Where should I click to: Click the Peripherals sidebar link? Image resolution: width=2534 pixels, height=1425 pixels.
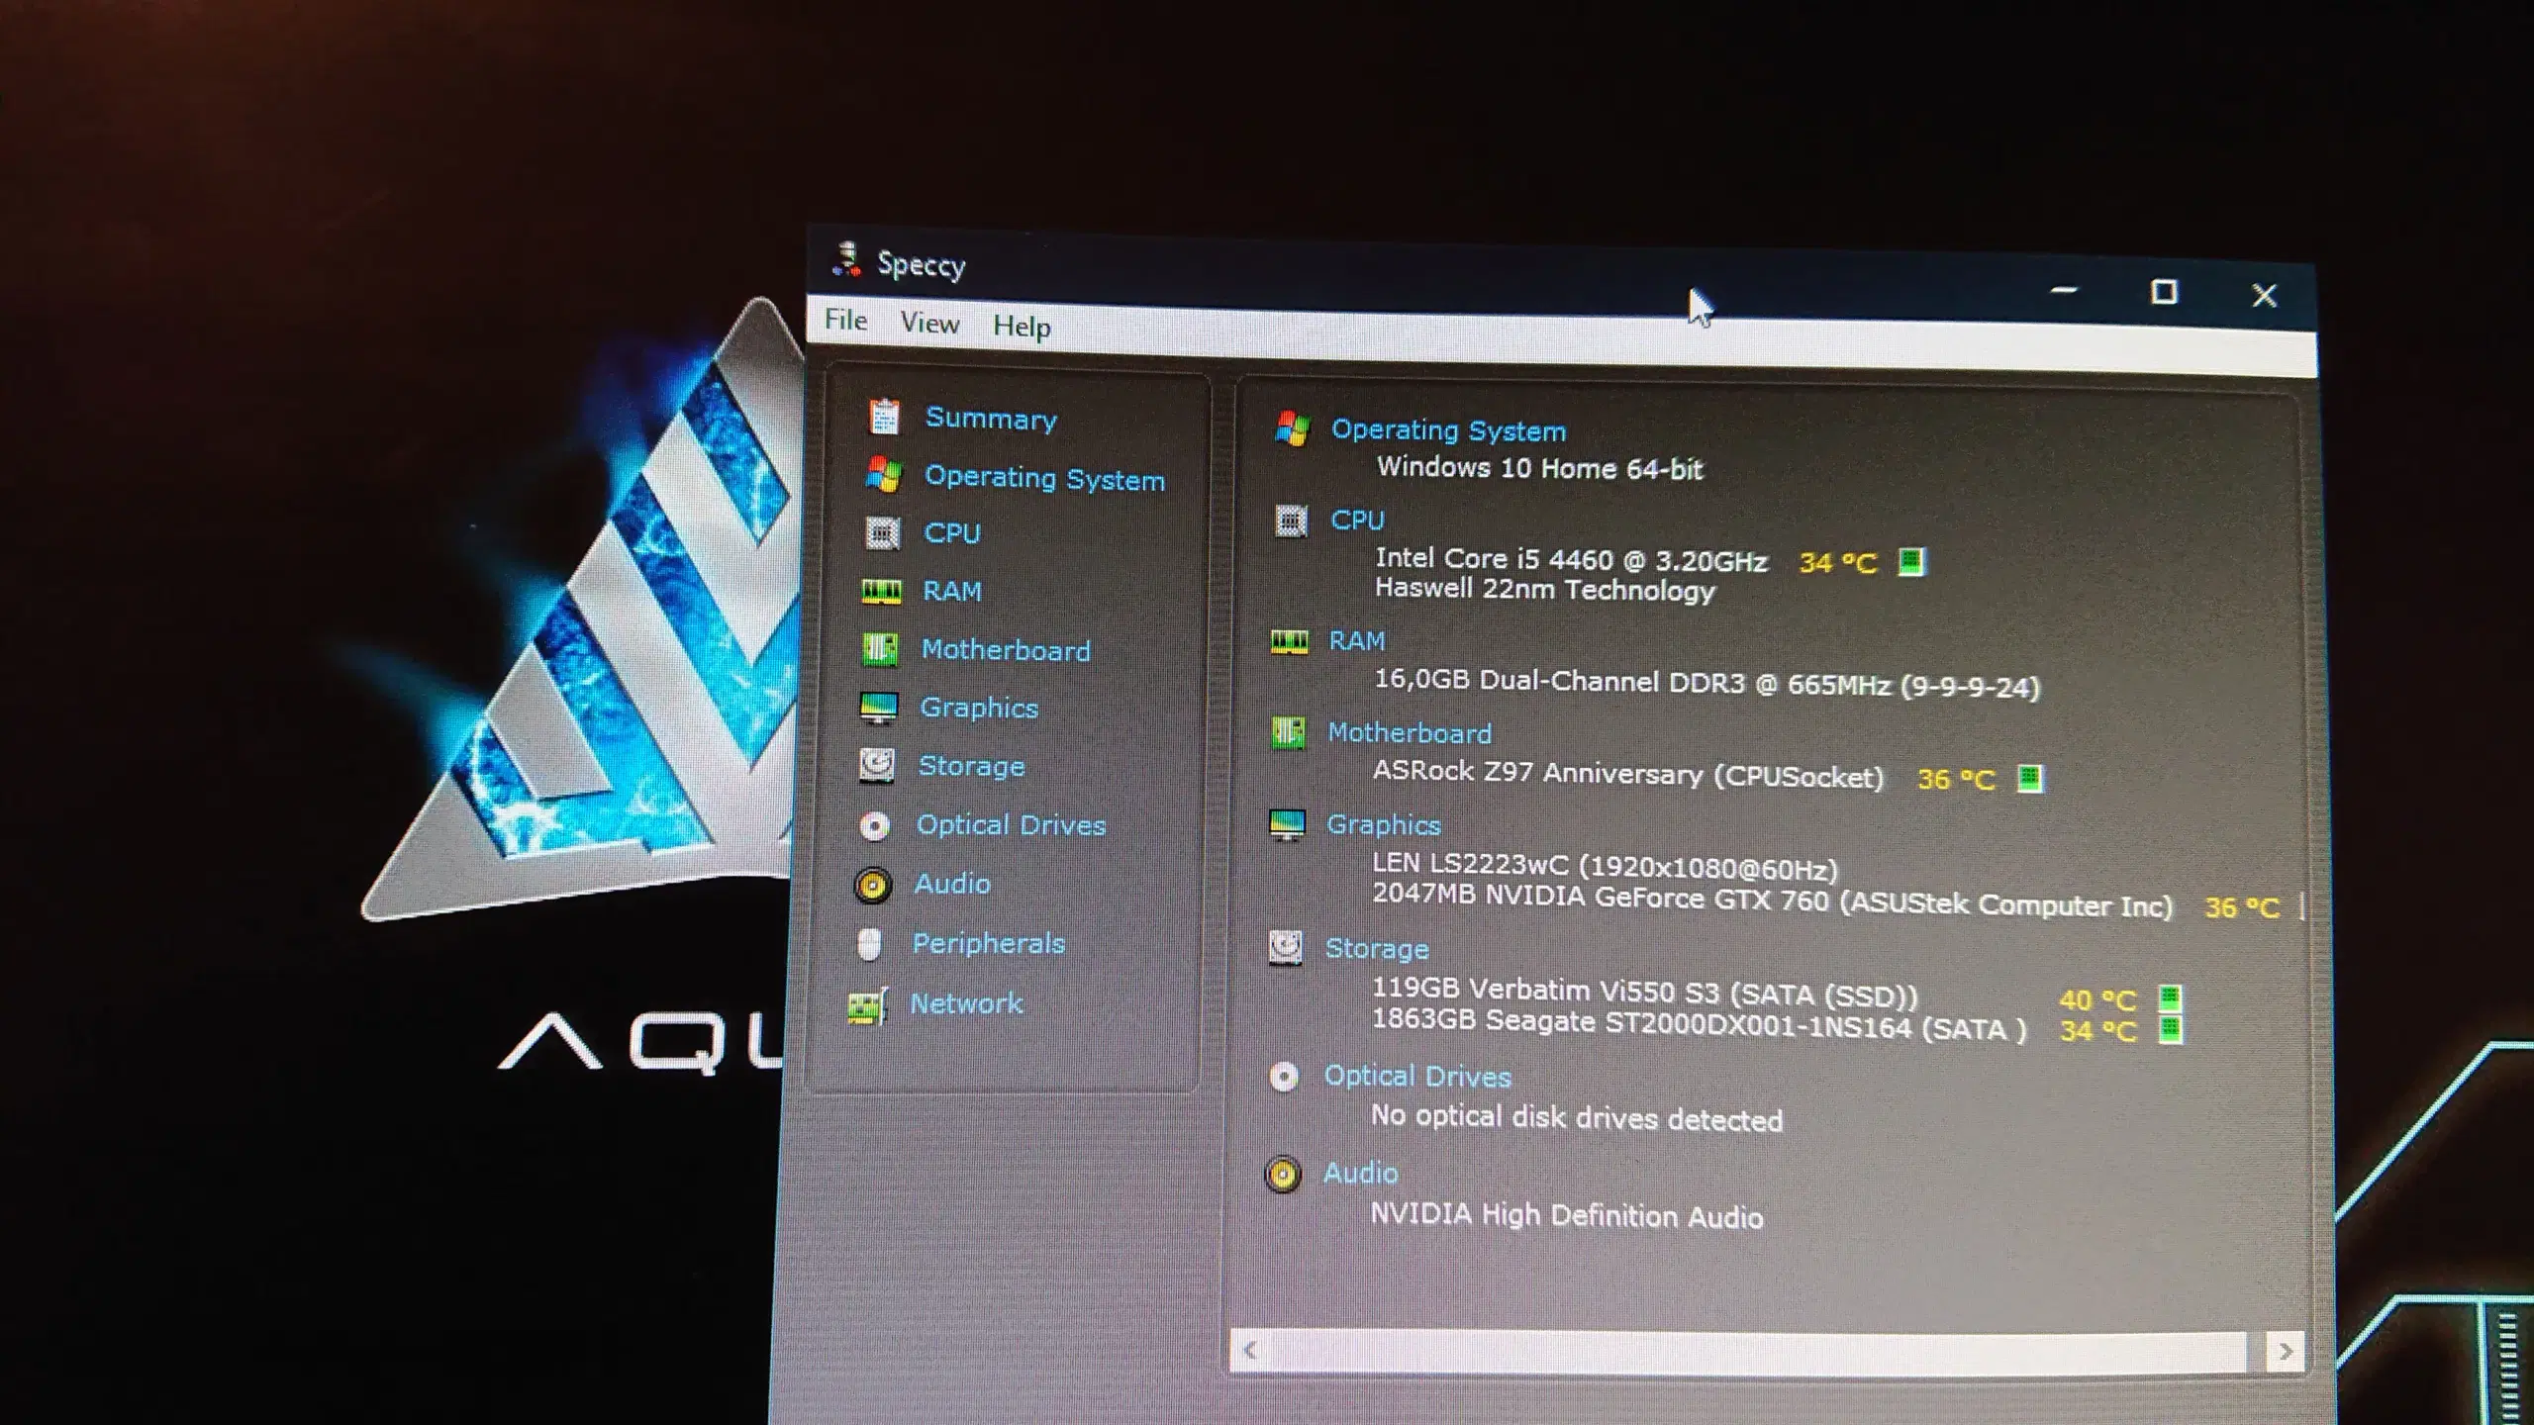click(987, 941)
